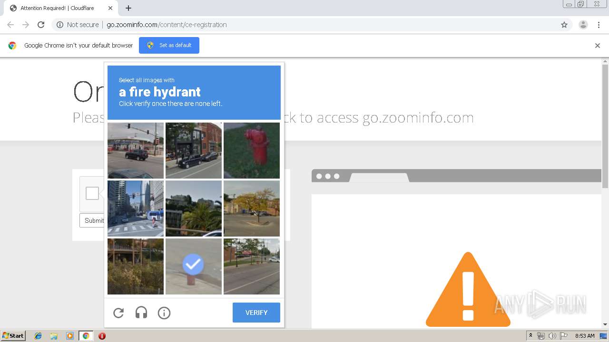Select the black SUV storefront tile

coord(194,151)
